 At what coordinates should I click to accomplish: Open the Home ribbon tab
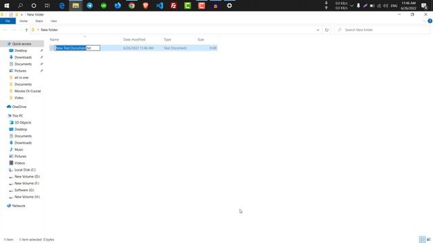[24, 21]
